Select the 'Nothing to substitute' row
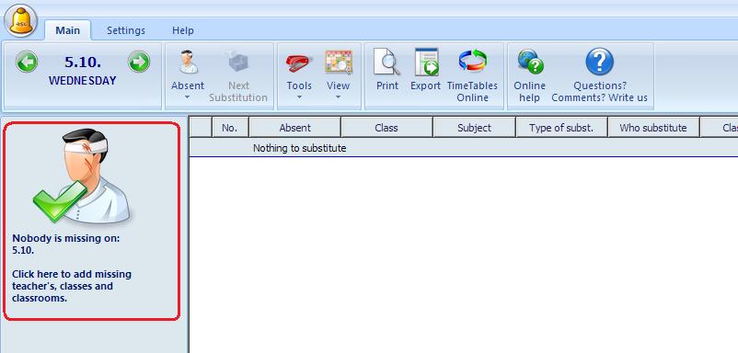Image resolution: width=738 pixels, height=353 pixels. 464,148
